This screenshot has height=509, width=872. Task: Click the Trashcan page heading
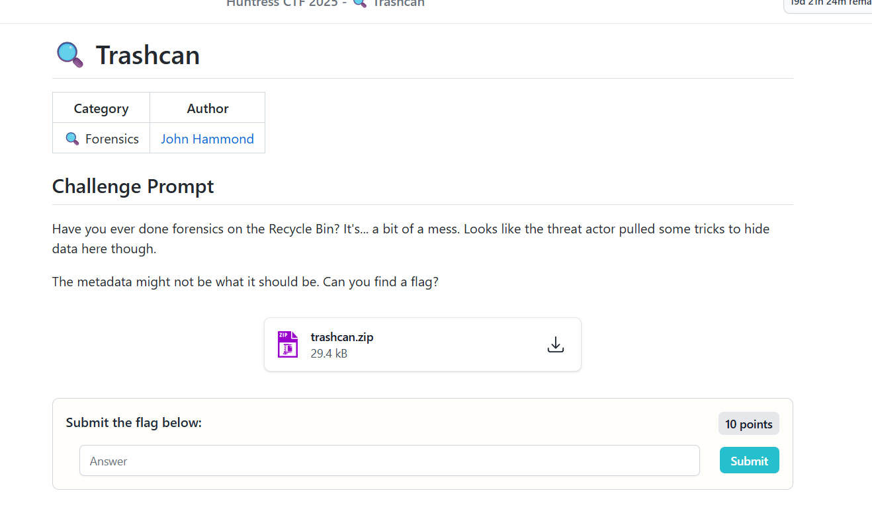click(x=148, y=55)
